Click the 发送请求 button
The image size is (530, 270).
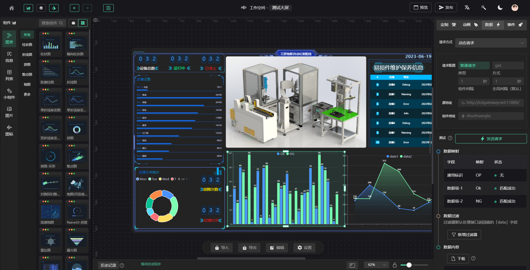pyautogui.click(x=491, y=139)
